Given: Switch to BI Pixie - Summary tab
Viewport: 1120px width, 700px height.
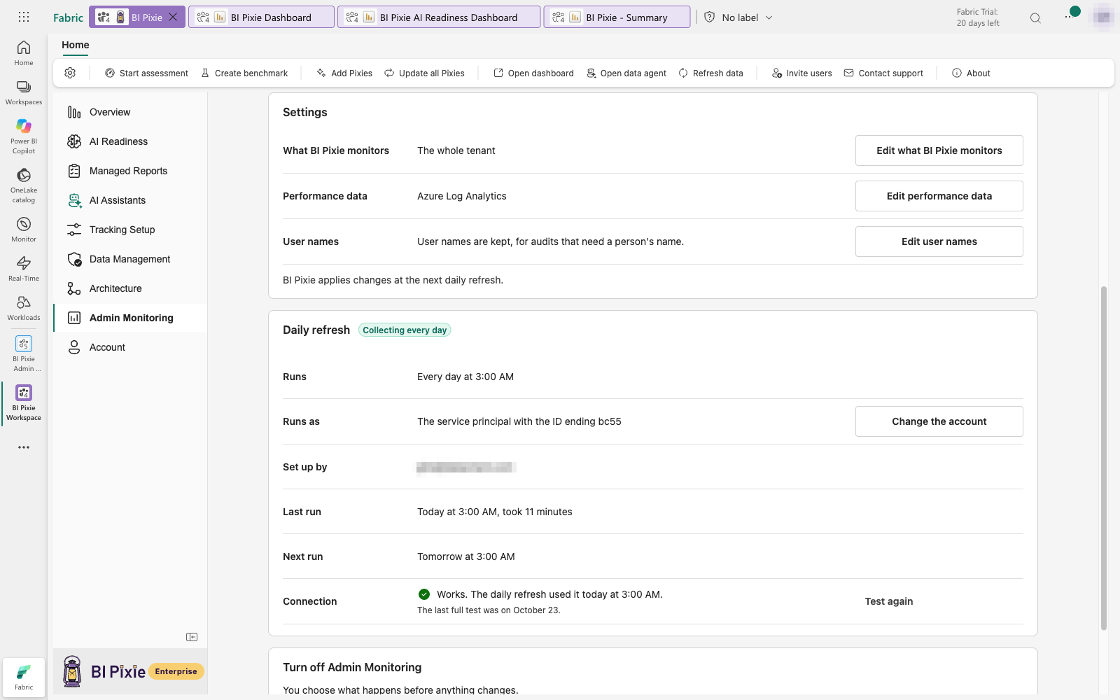Looking at the screenshot, I should click(x=617, y=17).
